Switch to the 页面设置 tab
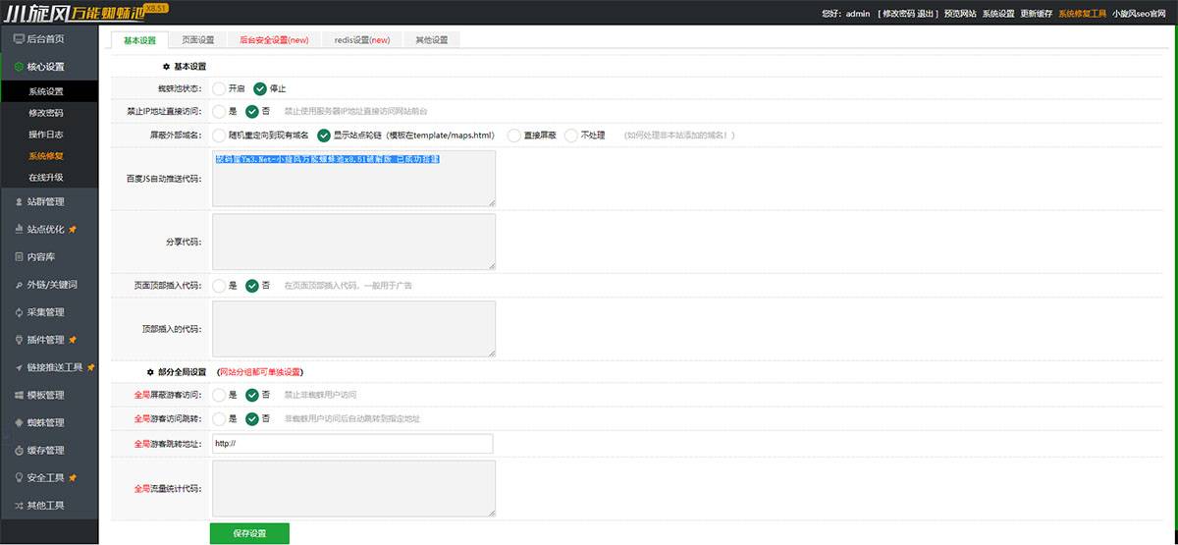This screenshot has width=1178, height=545. point(197,40)
